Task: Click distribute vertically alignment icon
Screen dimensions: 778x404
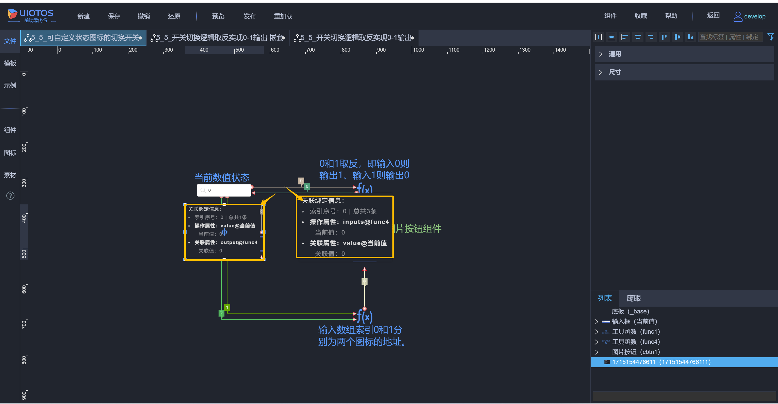Action: pos(611,37)
